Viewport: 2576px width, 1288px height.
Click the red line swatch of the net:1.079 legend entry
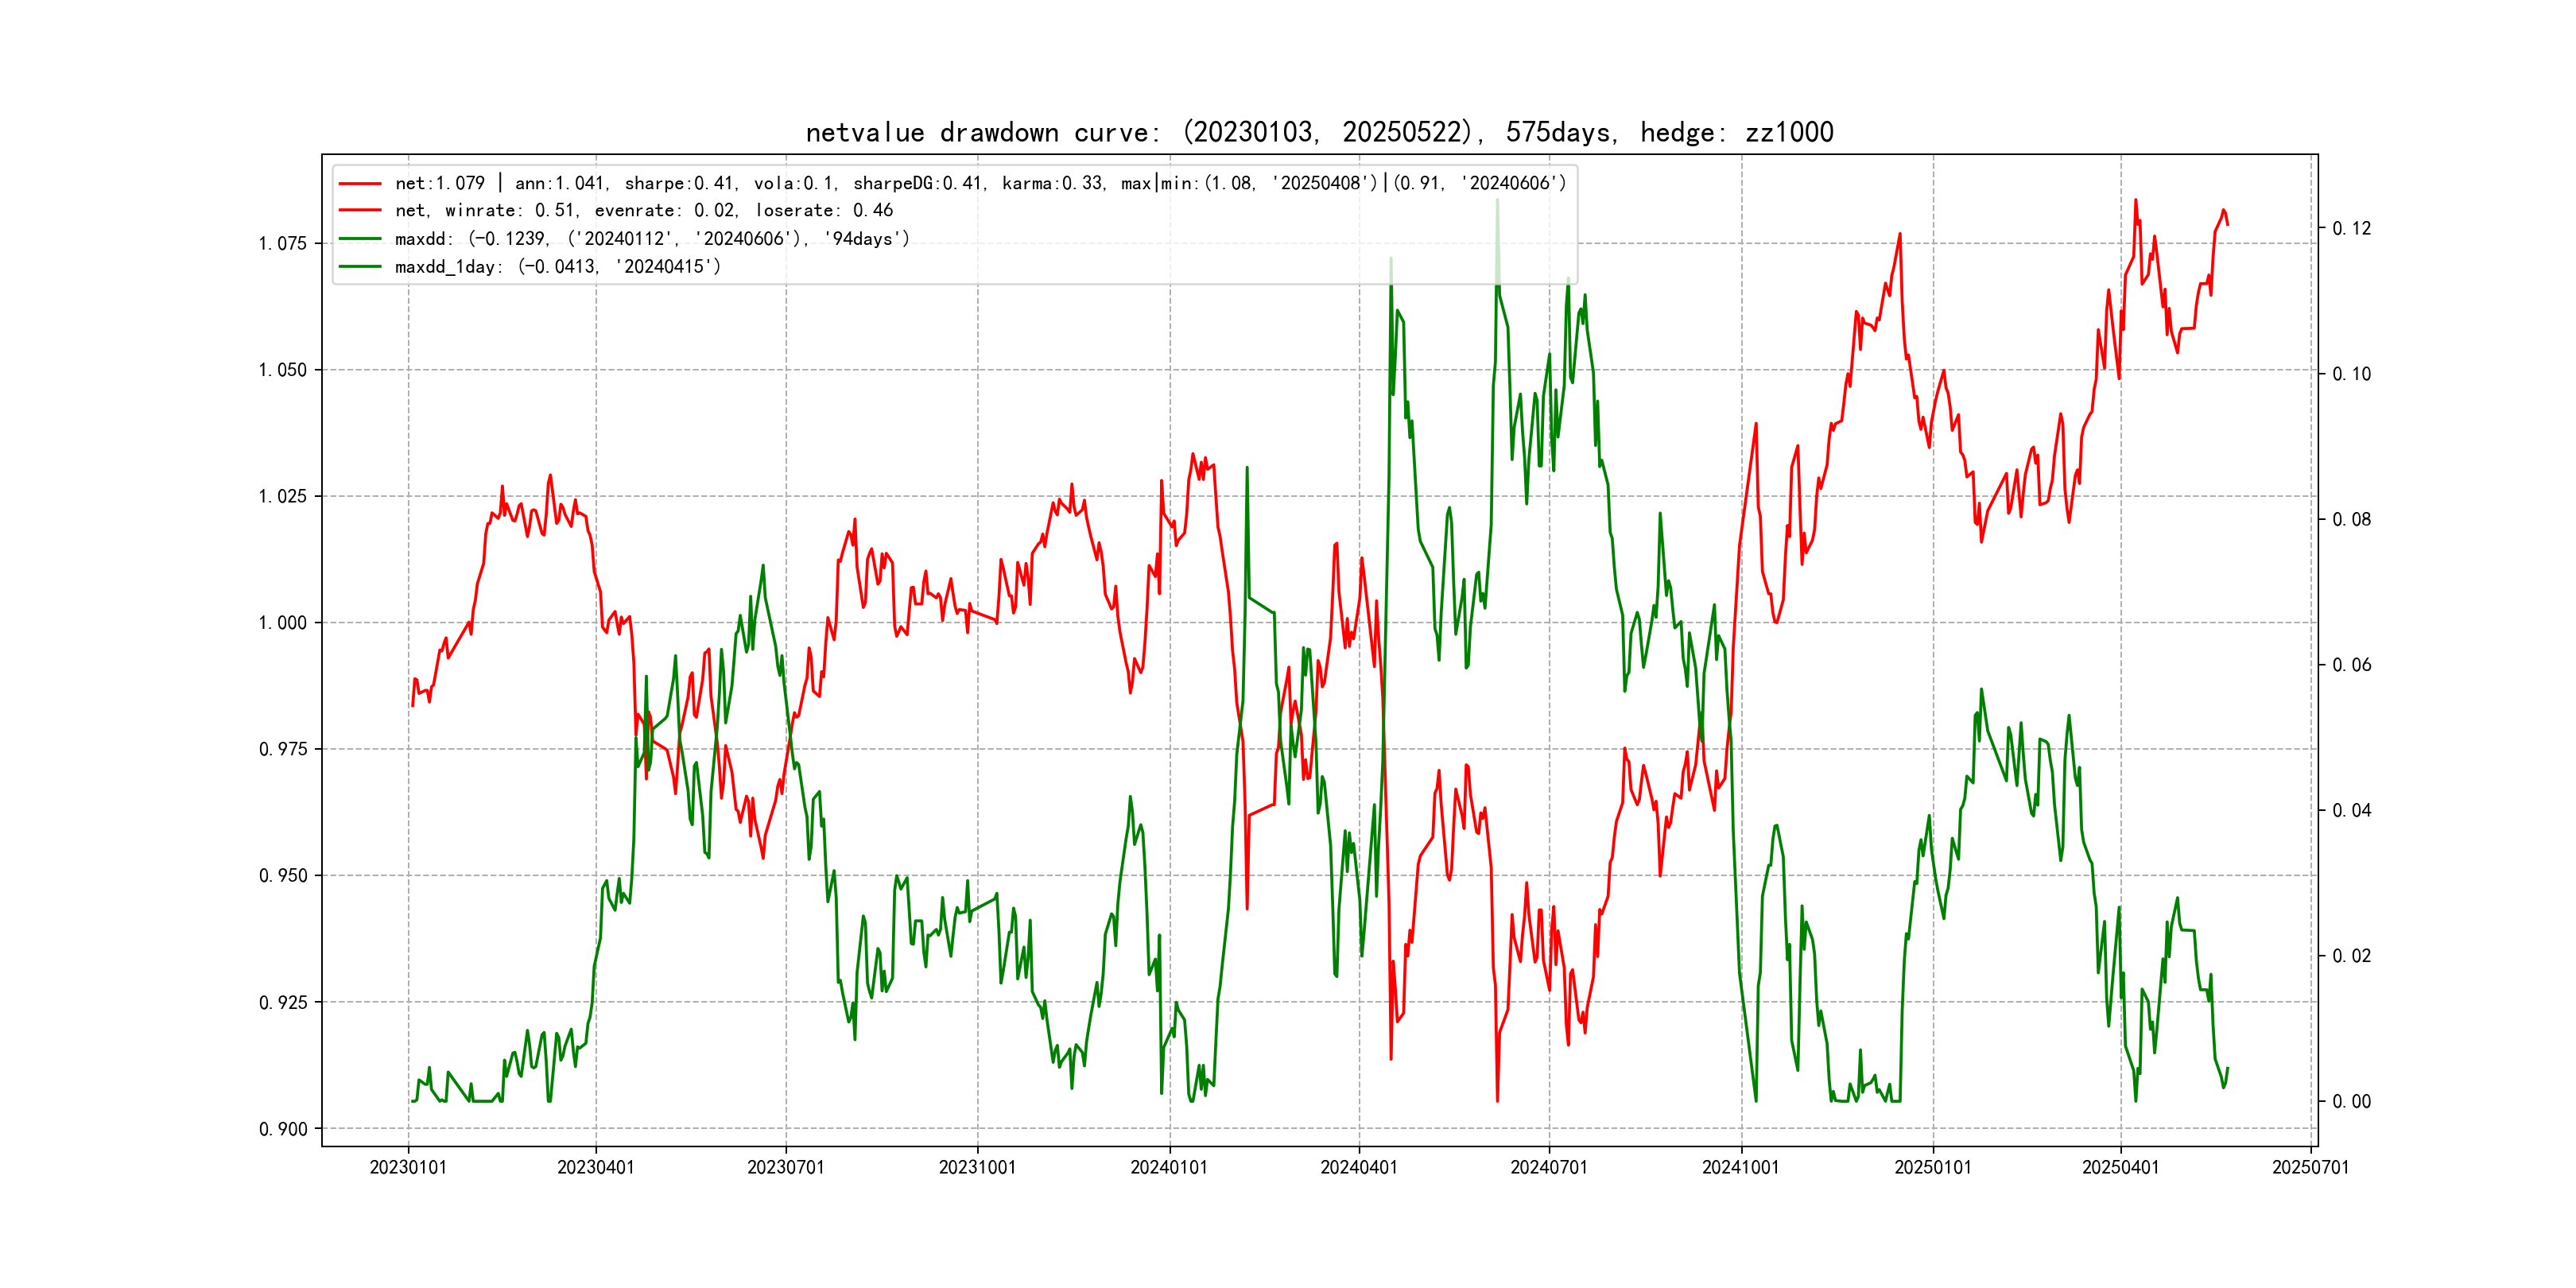pos(360,184)
